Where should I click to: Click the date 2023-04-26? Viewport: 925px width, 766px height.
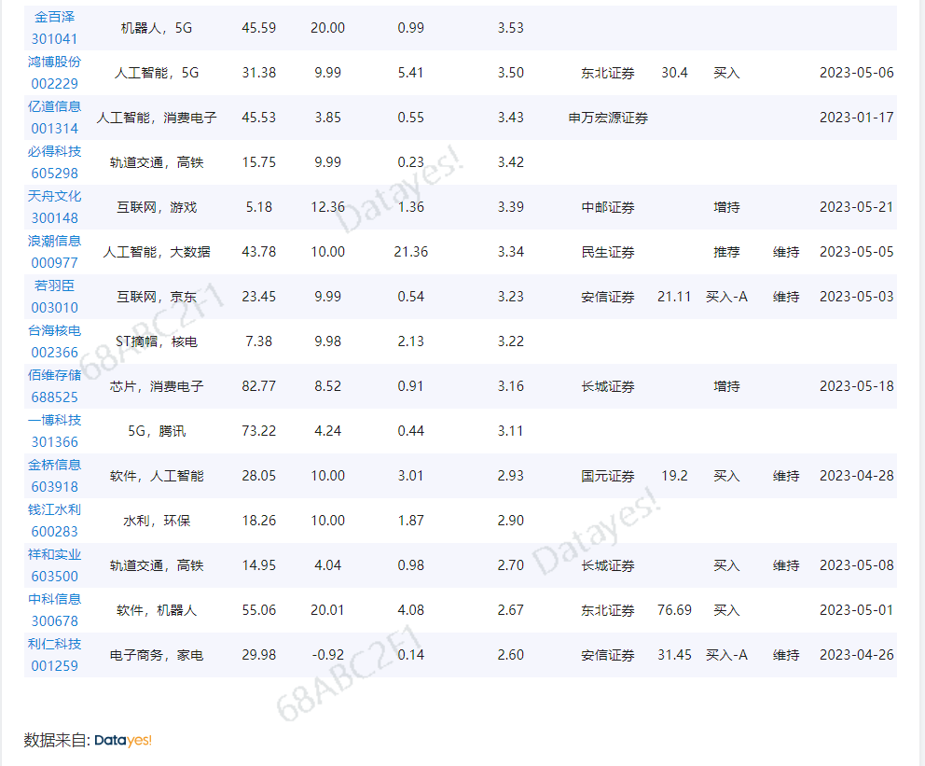click(x=856, y=655)
